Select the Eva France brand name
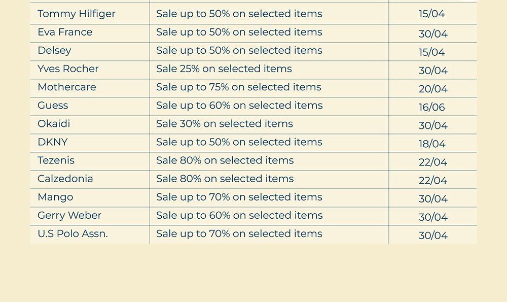The width and height of the screenshot is (507, 302). (x=65, y=32)
